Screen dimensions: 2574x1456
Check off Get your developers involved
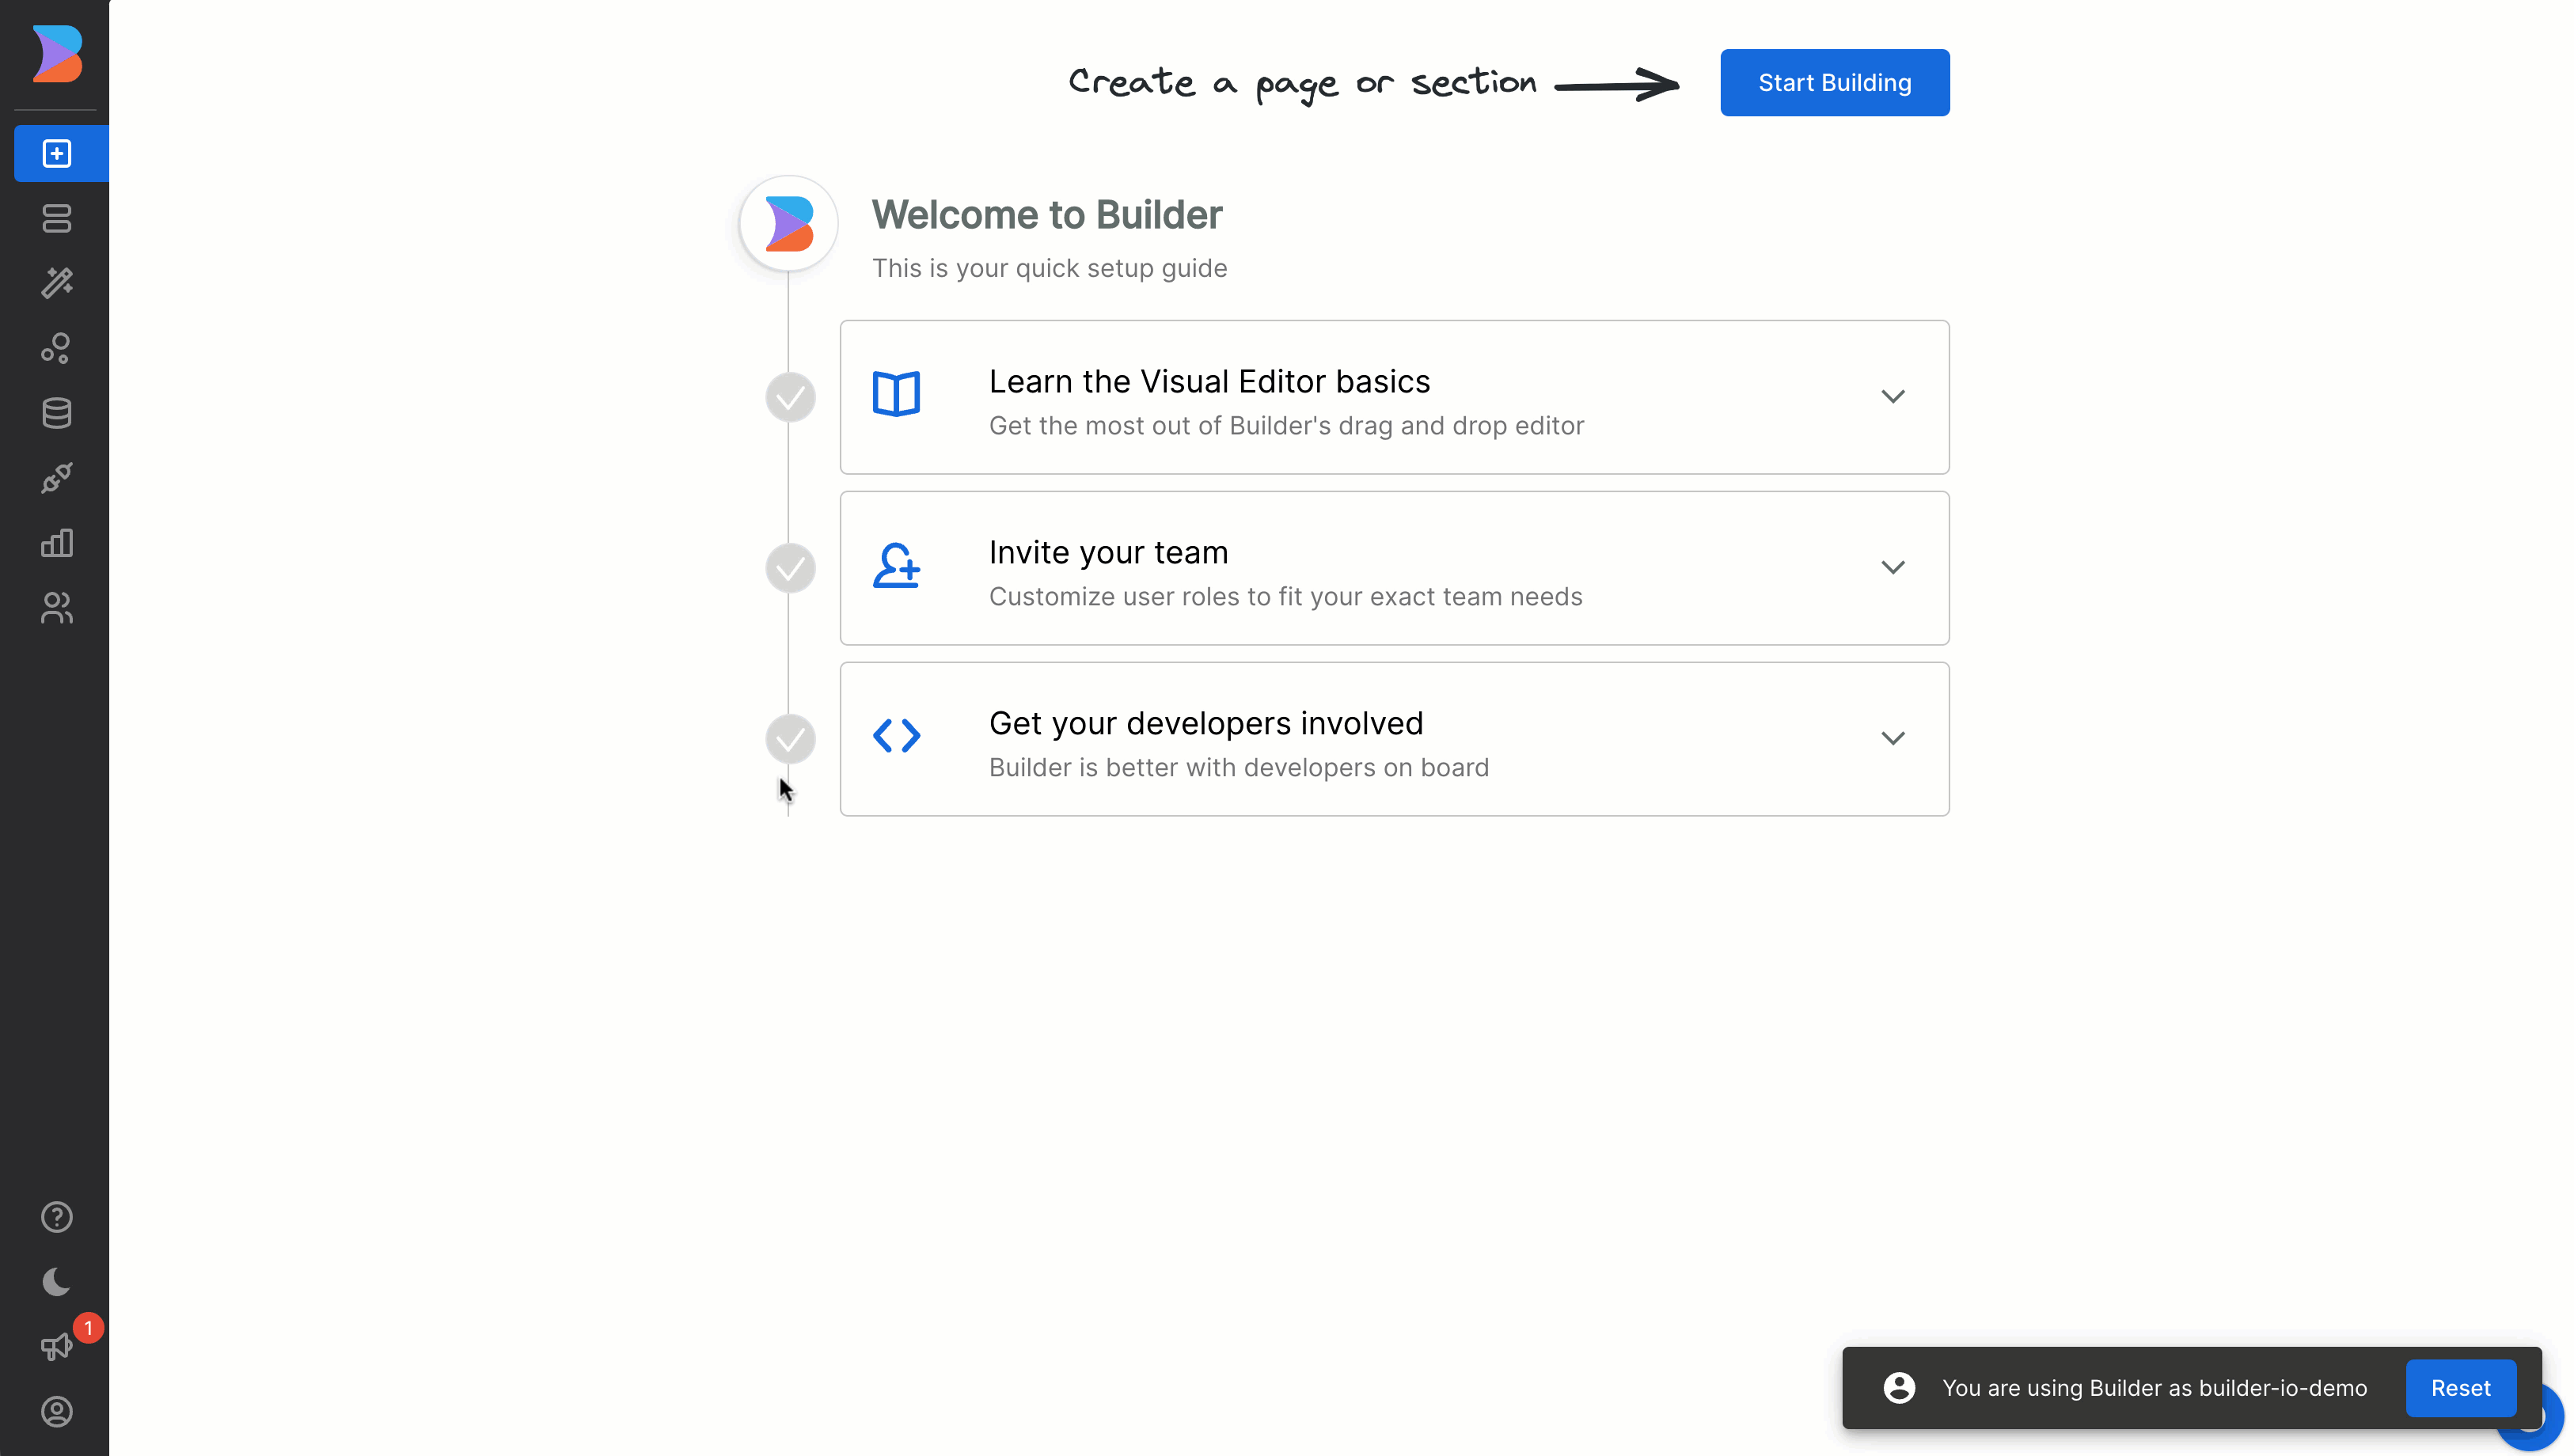pos(790,740)
